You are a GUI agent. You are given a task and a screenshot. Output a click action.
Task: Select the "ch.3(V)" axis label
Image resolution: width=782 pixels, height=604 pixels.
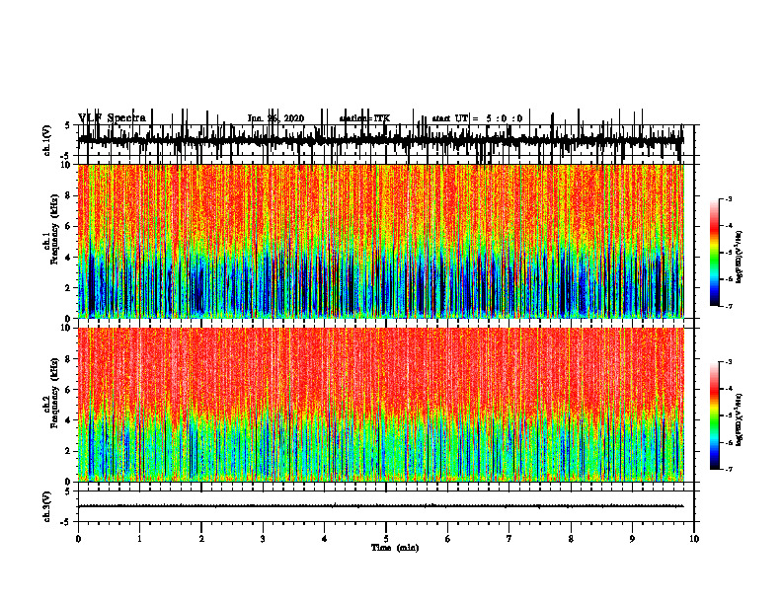pos(47,506)
